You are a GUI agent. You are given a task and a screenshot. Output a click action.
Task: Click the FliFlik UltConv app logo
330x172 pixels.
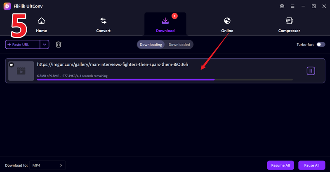point(7,6)
